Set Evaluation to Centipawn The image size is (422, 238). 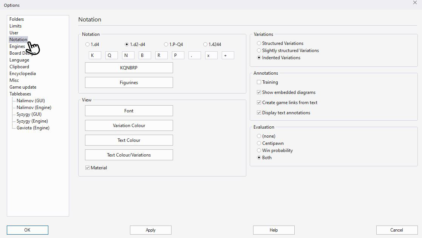pyautogui.click(x=270, y=143)
